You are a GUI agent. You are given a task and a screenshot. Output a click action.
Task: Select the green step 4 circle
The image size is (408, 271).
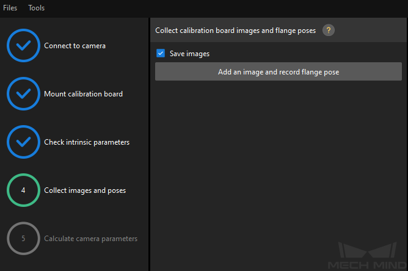[23, 190]
